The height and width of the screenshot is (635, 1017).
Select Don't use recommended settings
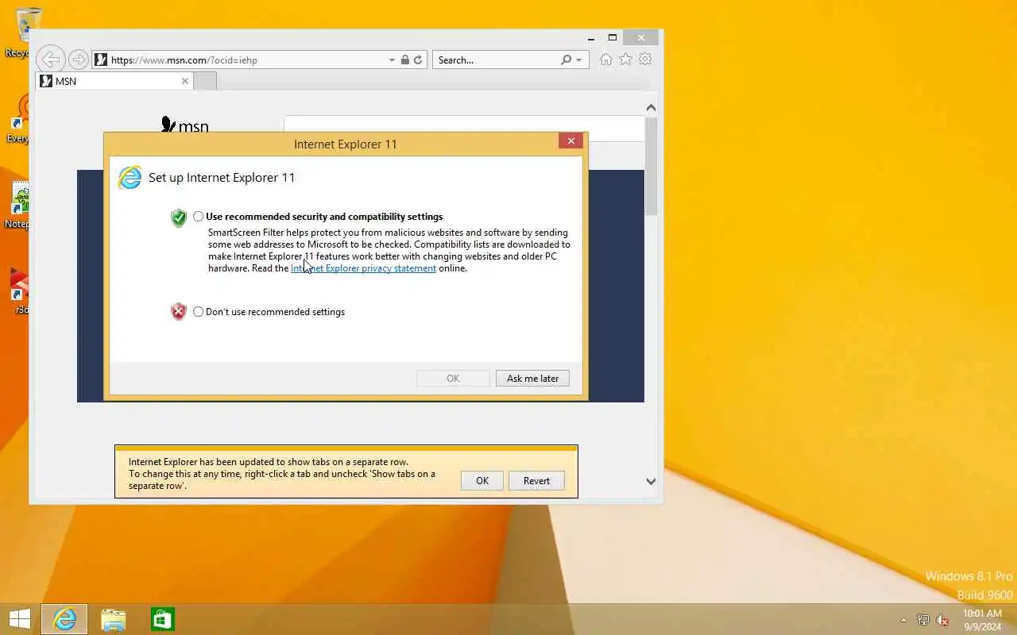199,312
